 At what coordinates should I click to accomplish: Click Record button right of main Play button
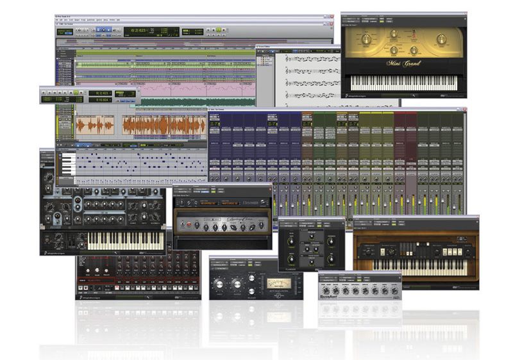[x=223, y=30]
